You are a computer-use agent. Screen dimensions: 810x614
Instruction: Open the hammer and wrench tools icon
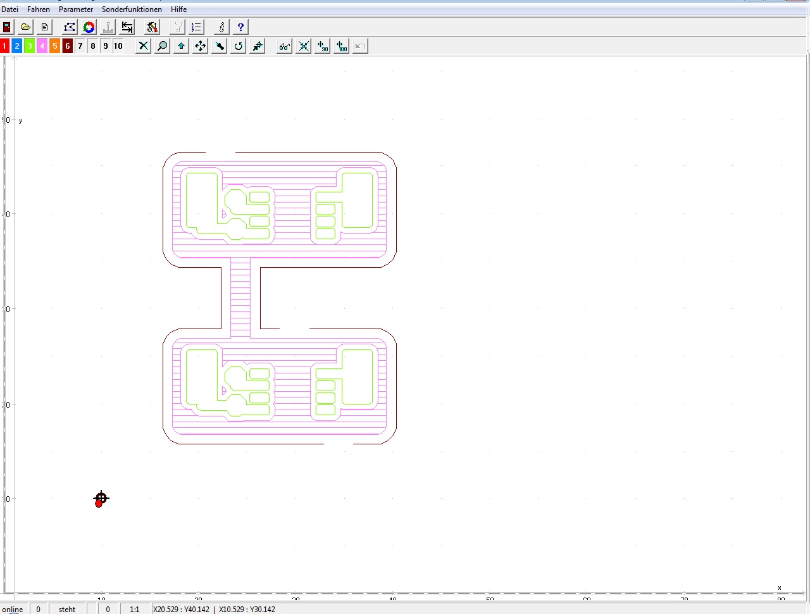(153, 27)
